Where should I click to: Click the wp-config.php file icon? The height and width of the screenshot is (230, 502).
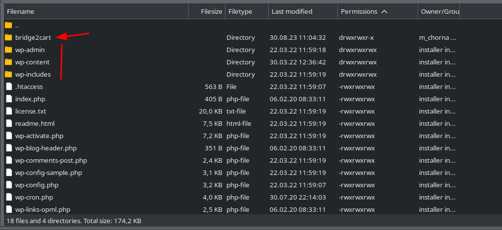tap(9, 185)
